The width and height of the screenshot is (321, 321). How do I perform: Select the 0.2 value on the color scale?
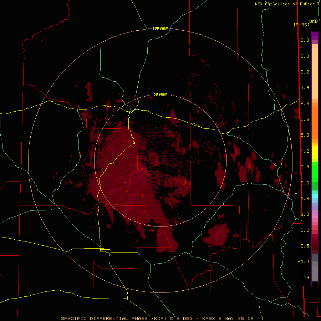(305, 230)
